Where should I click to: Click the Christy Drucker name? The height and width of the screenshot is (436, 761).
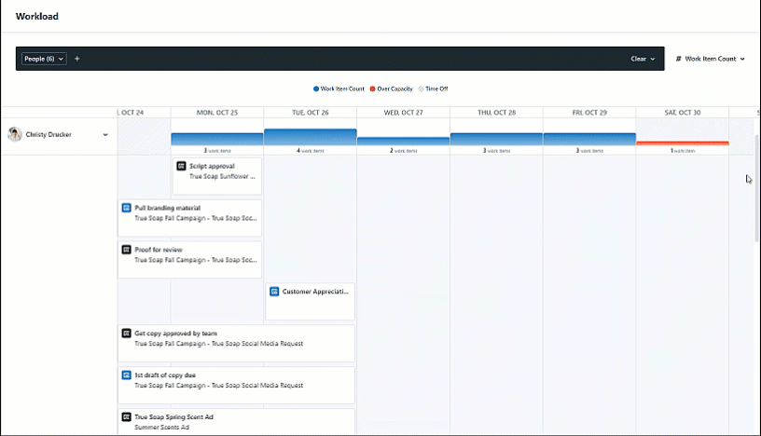48,134
